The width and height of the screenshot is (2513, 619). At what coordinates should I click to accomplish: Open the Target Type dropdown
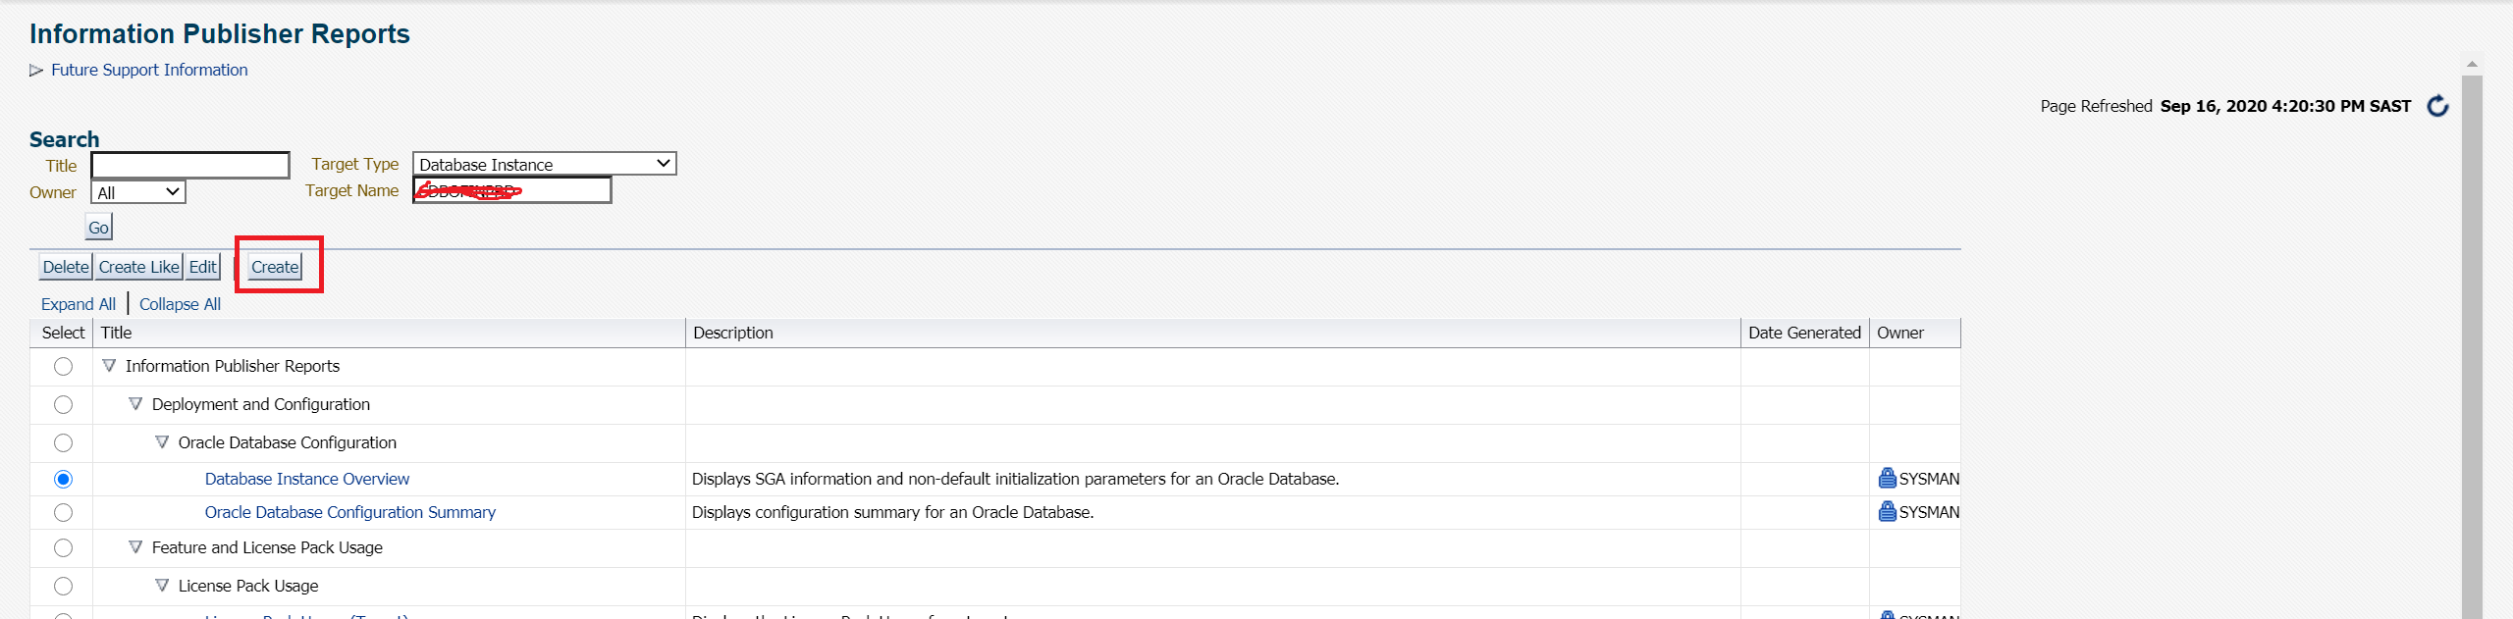544,164
